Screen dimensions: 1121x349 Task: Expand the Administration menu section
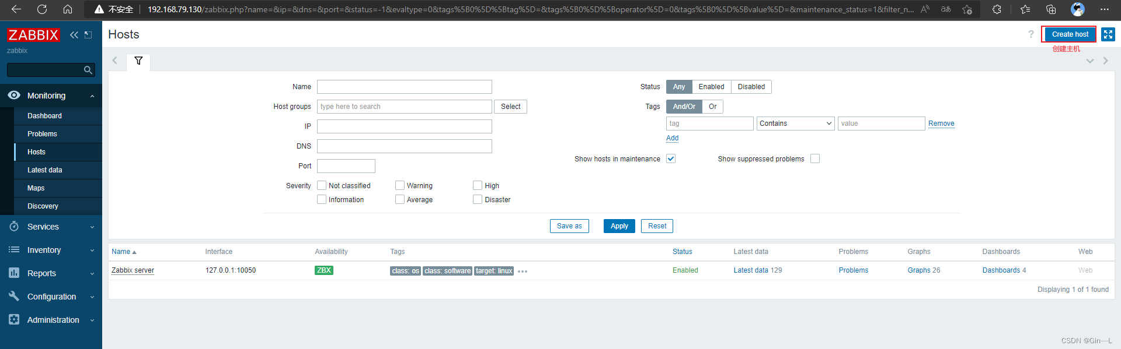(x=51, y=320)
